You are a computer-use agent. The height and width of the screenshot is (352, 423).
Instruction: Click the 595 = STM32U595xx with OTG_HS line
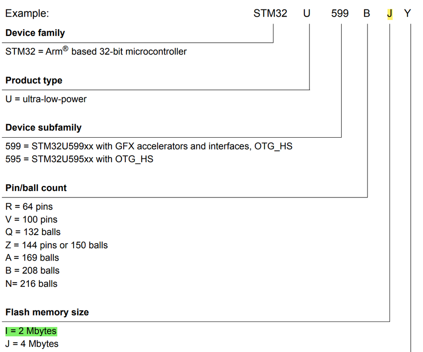pos(79,159)
